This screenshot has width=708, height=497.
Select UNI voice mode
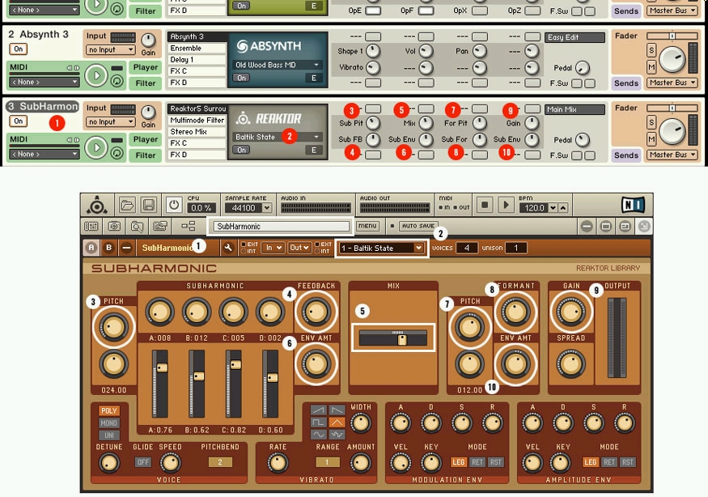pyautogui.click(x=108, y=435)
